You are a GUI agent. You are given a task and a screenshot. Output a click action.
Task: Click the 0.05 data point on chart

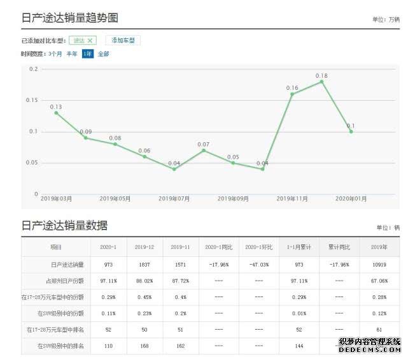[x=233, y=163]
